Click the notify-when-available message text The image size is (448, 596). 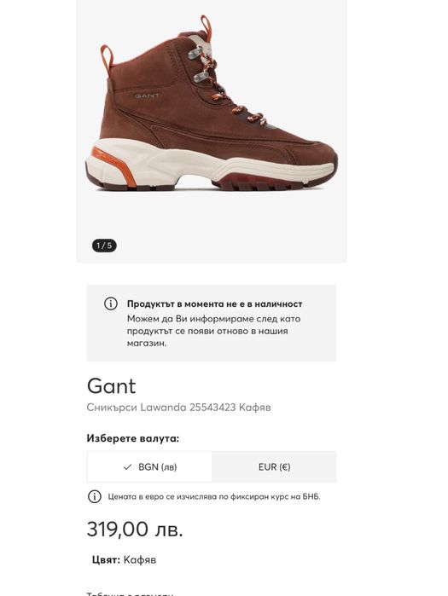(x=213, y=331)
